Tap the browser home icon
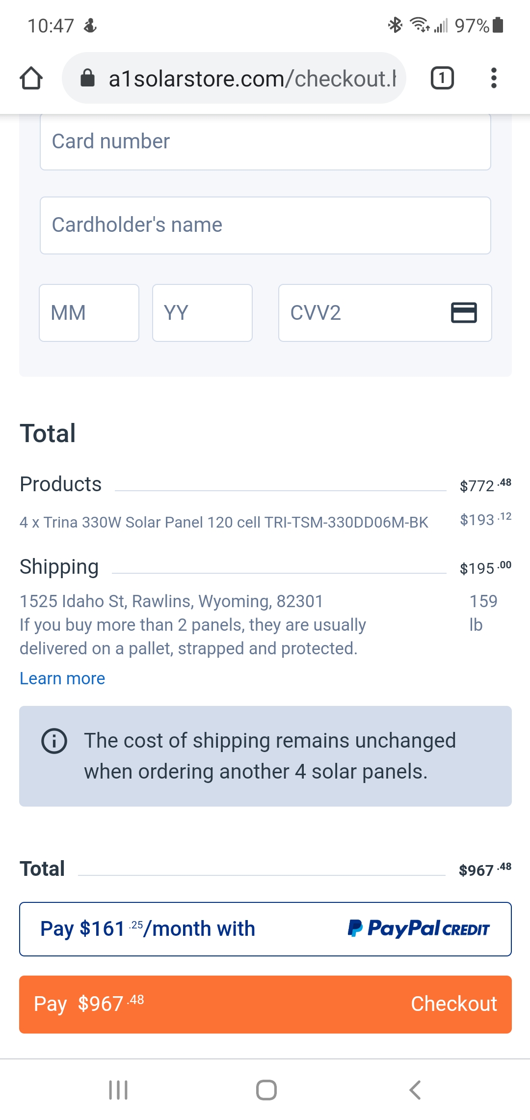This screenshot has height=1120, width=530. [x=31, y=78]
